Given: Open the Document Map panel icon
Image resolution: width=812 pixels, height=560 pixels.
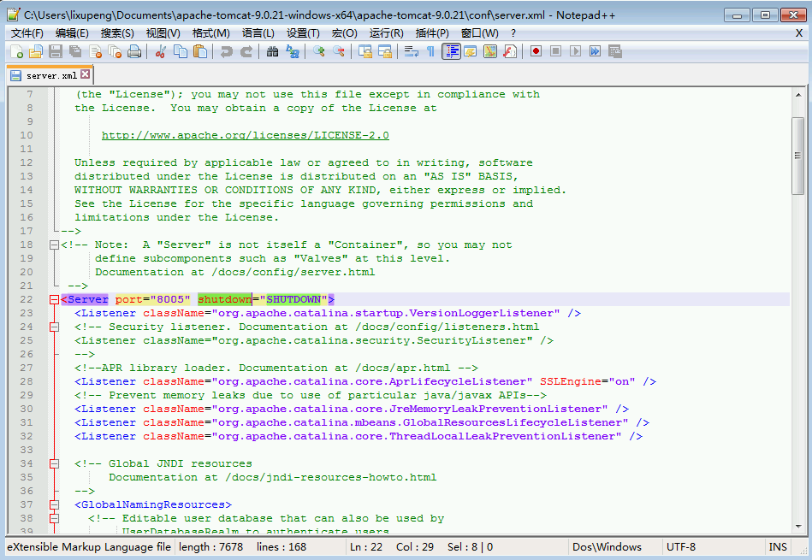Looking at the screenshot, I should (490, 51).
